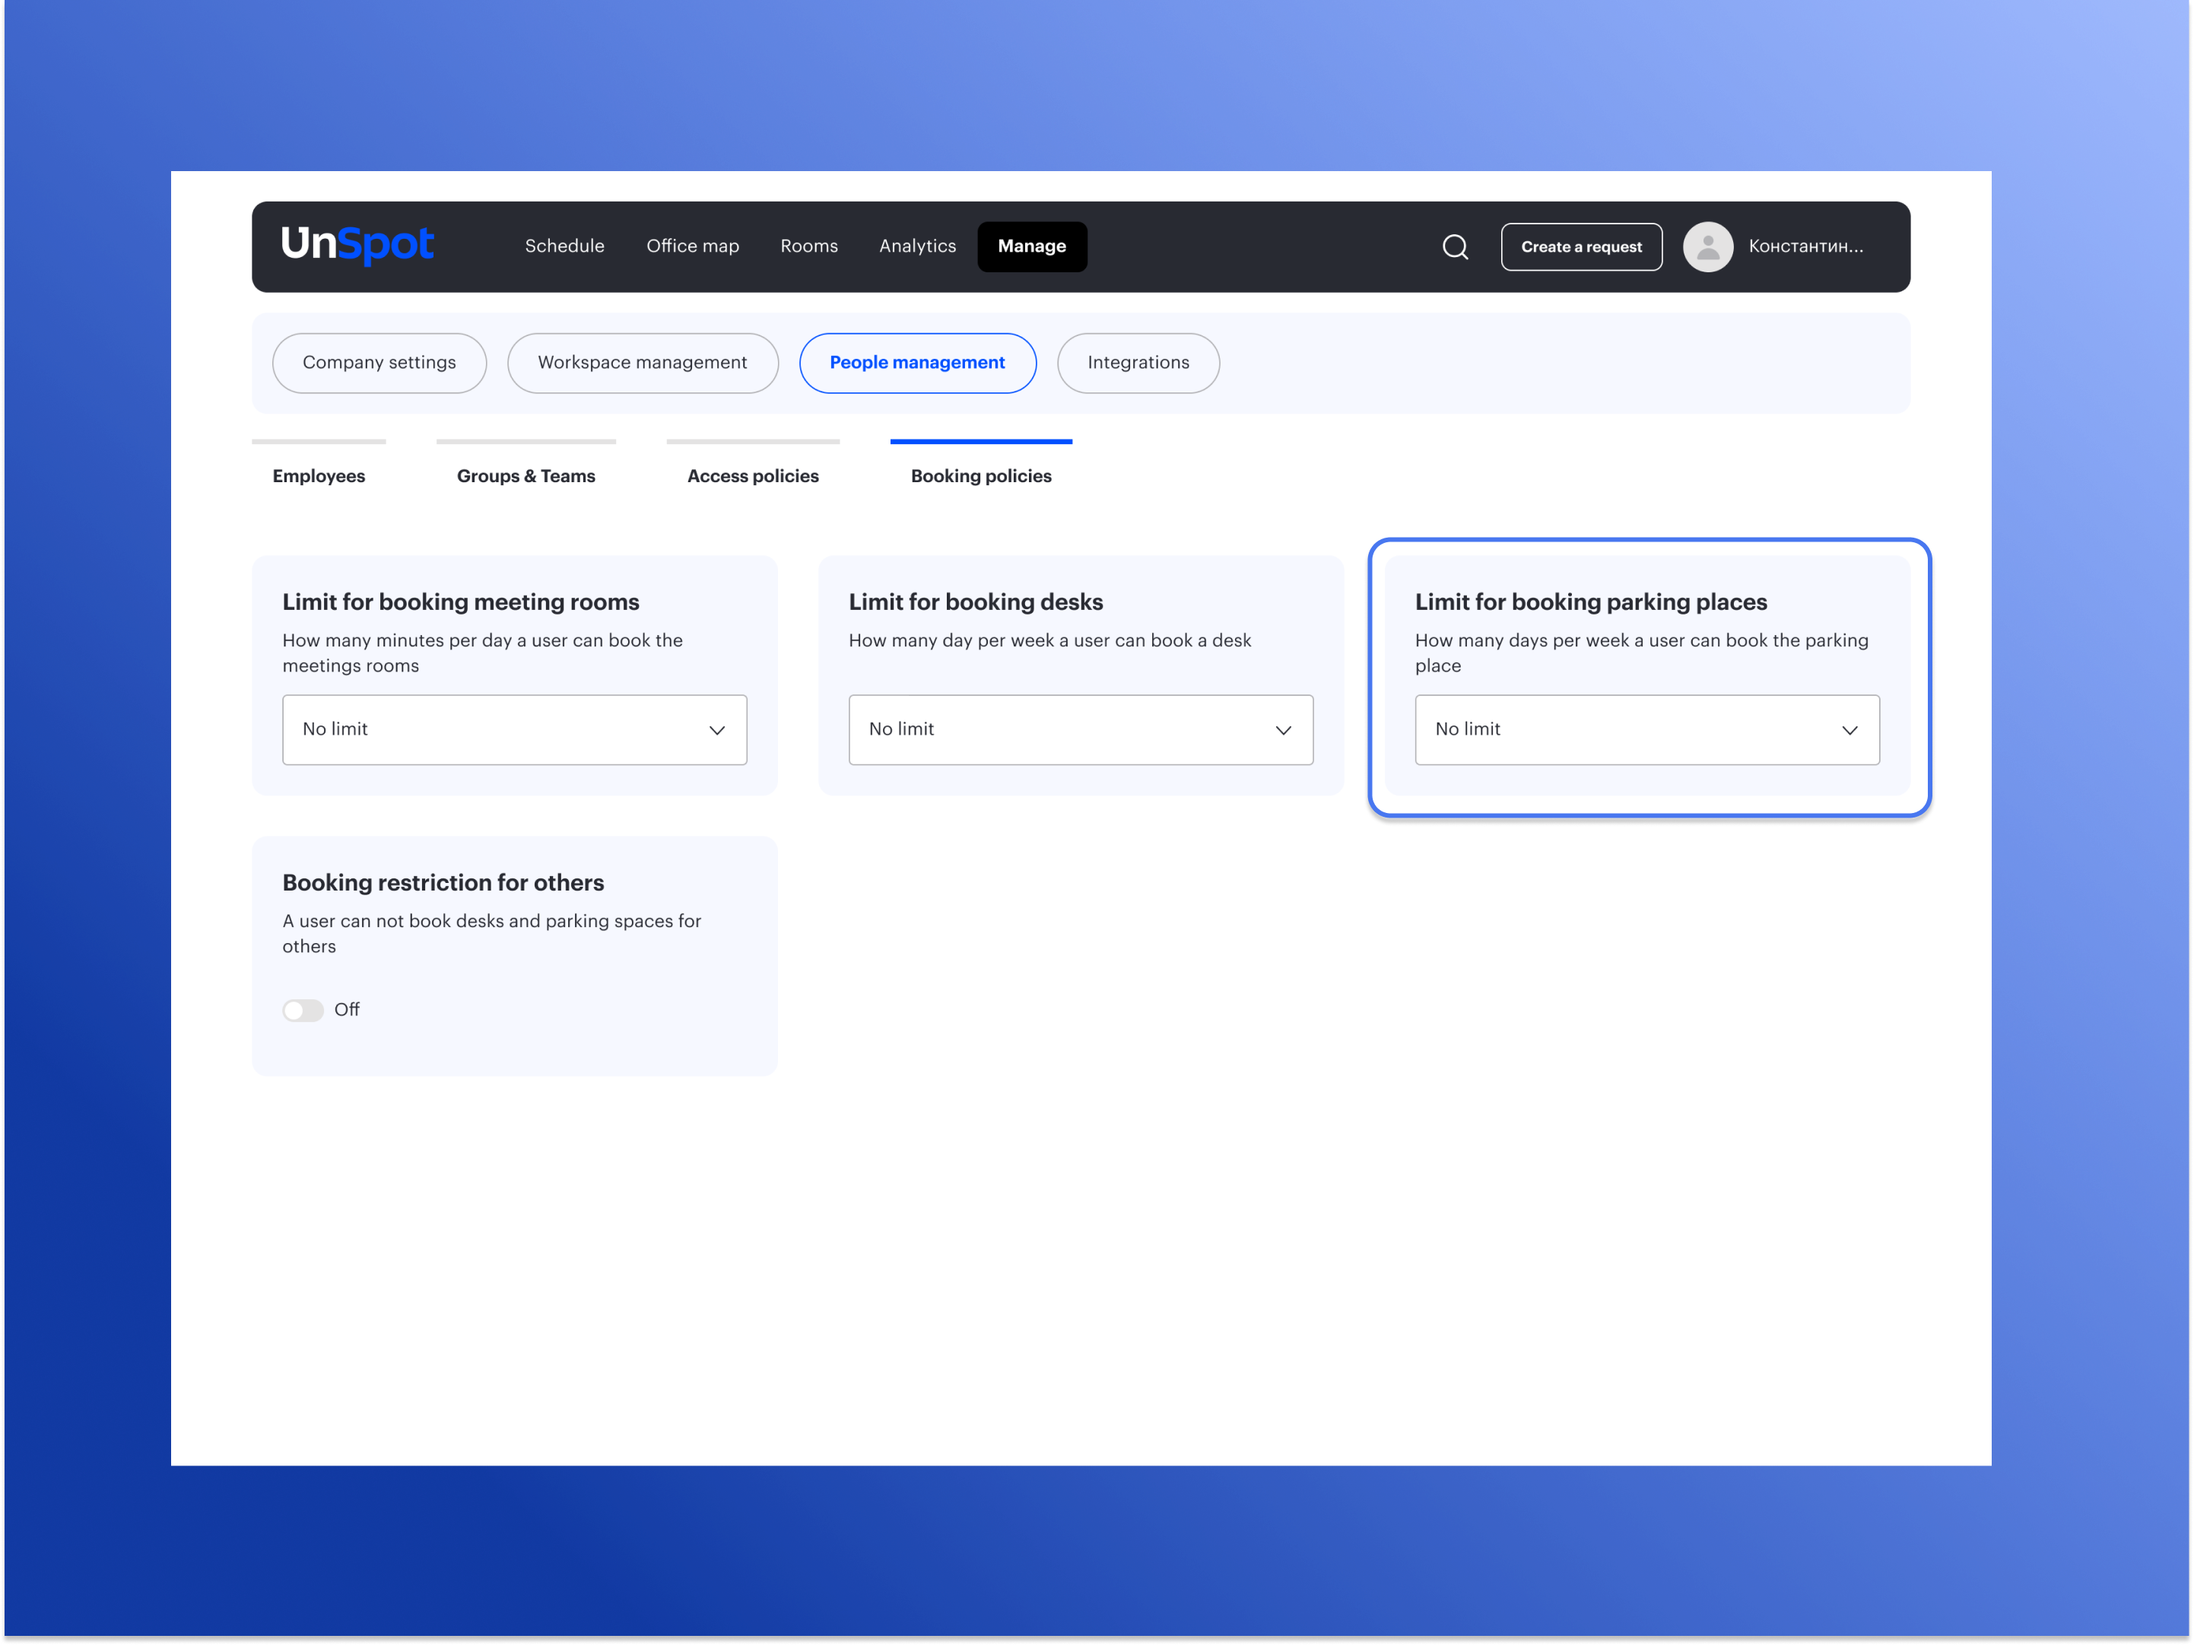Image resolution: width=2194 pixels, height=1645 pixels.
Task: Expand the desks booking limit dropdown
Action: click(1081, 730)
